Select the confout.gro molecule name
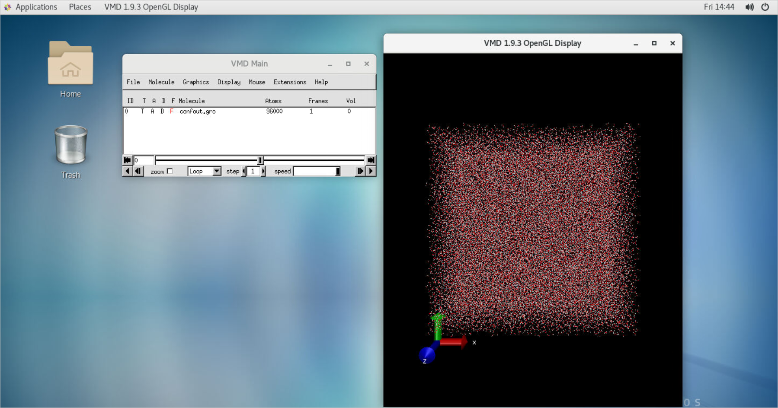 click(198, 112)
